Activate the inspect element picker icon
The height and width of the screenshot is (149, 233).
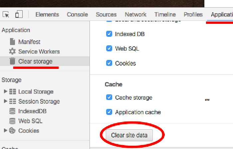click(6, 15)
